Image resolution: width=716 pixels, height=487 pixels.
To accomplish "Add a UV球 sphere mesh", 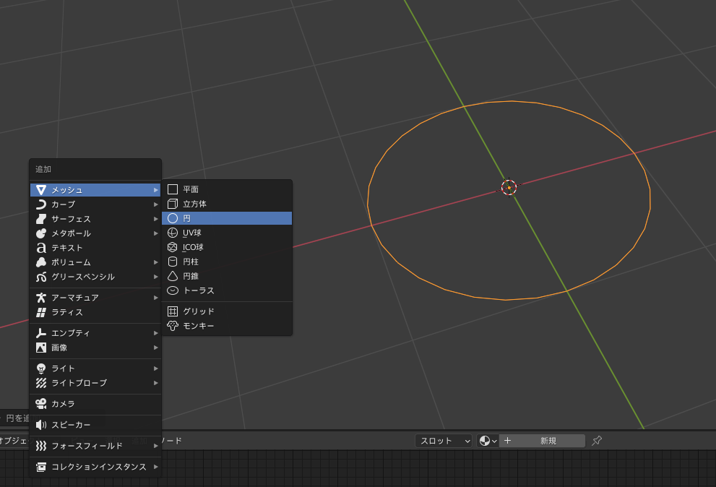I will 227,233.
